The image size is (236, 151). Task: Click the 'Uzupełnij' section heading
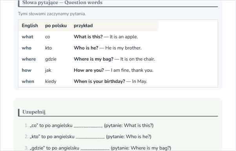[34, 112]
